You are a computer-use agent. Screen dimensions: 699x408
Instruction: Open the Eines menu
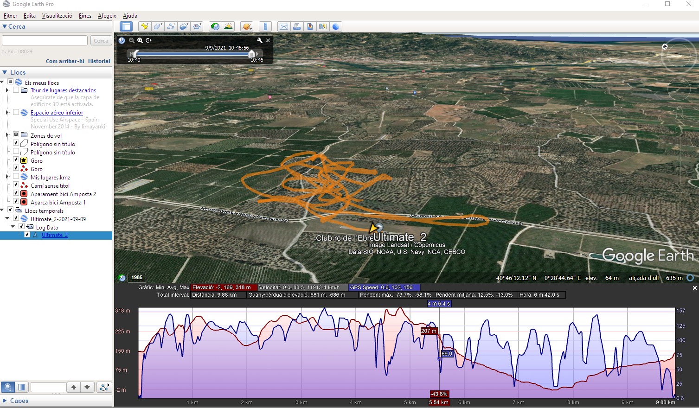pyautogui.click(x=85, y=16)
